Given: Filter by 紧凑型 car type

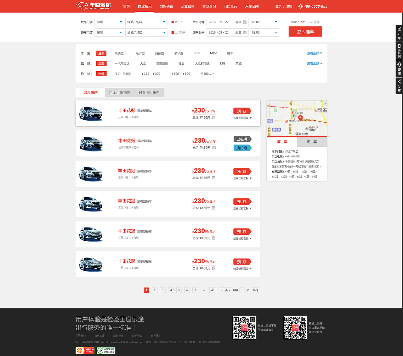Looking at the screenshot, I should click(x=119, y=53).
